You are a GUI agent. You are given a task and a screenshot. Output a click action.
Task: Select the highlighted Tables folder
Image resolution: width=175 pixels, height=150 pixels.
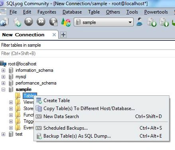click(x=30, y=96)
